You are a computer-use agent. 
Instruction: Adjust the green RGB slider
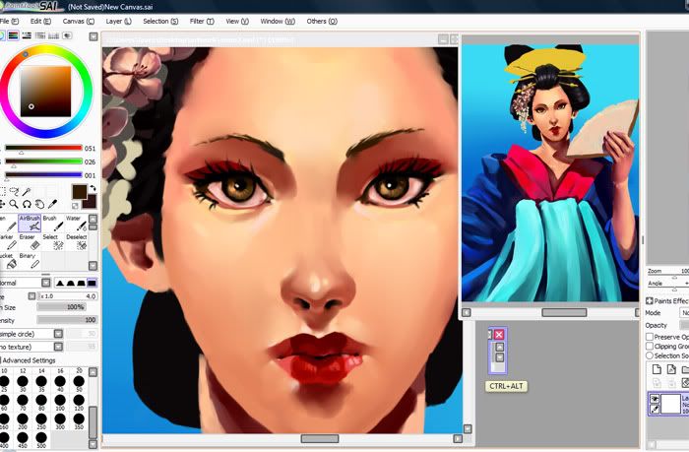coord(43,161)
